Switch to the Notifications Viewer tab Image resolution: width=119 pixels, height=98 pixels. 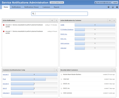[32, 7]
